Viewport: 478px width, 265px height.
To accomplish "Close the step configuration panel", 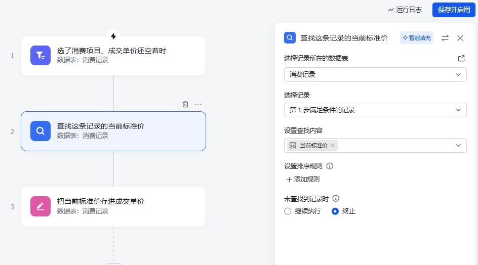I will click(460, 38).
